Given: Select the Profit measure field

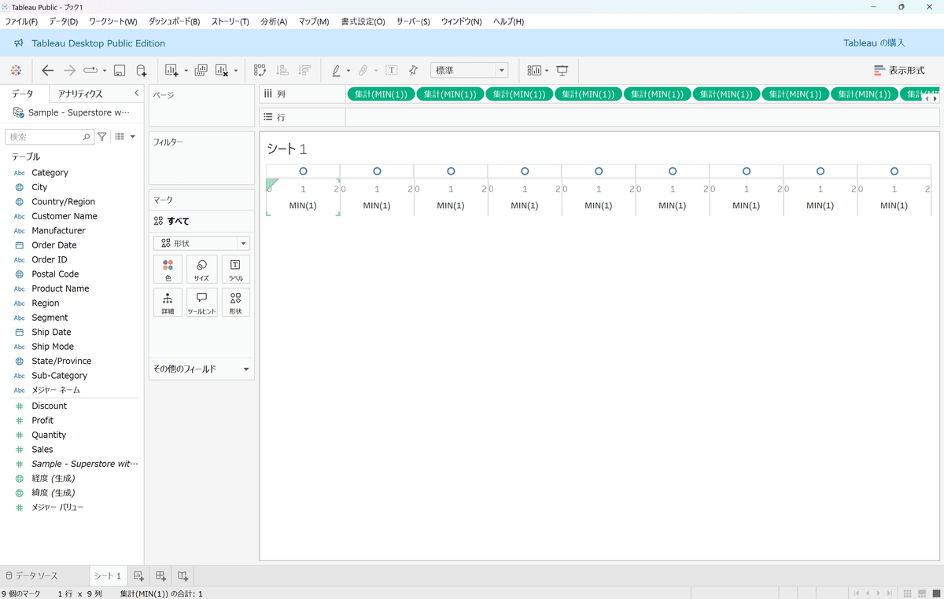Looking at the screenshot, I should (42, 421).
